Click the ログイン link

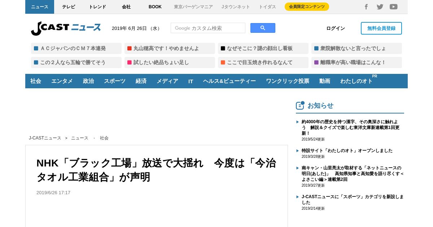(x=336, y=28)
